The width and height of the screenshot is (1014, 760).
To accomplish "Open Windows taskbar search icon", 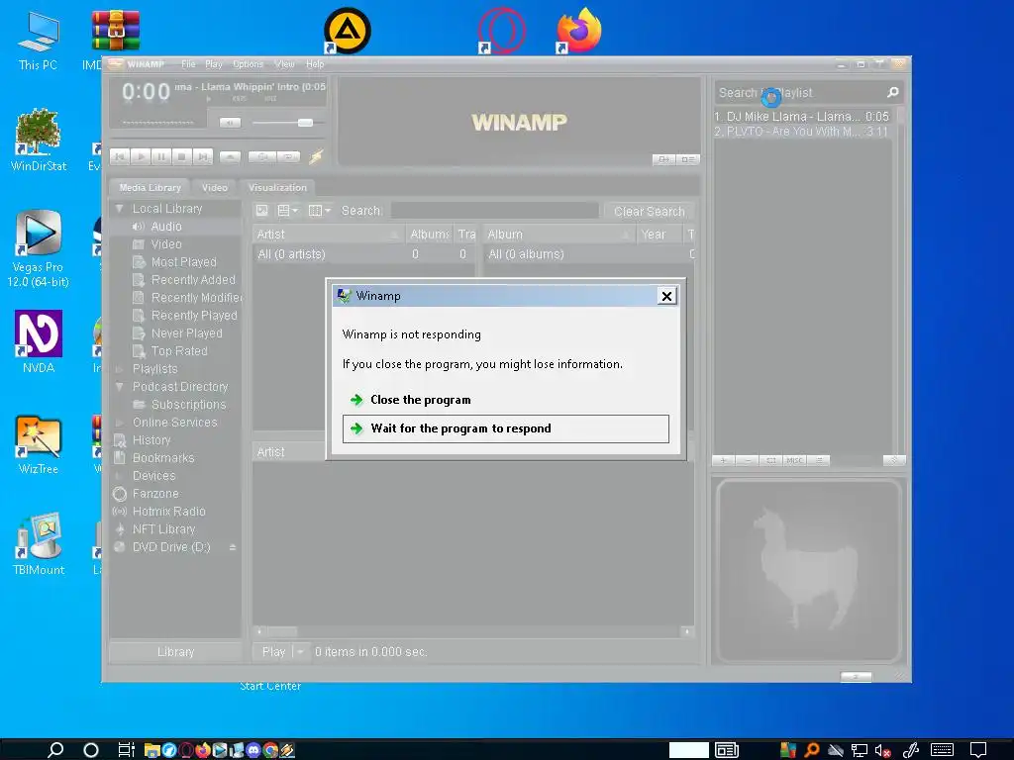I will click(x=55, y=750).
